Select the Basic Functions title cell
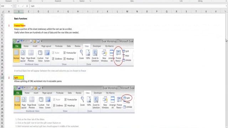 pyautogui.click(x=21, y=18)
